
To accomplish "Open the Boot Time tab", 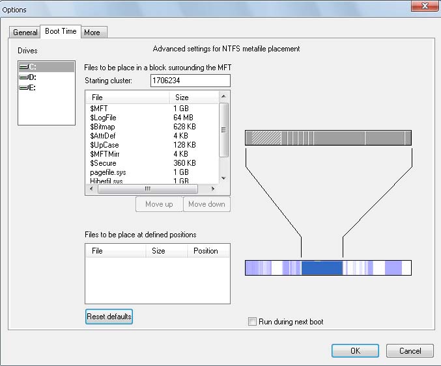I will [61, 31].
